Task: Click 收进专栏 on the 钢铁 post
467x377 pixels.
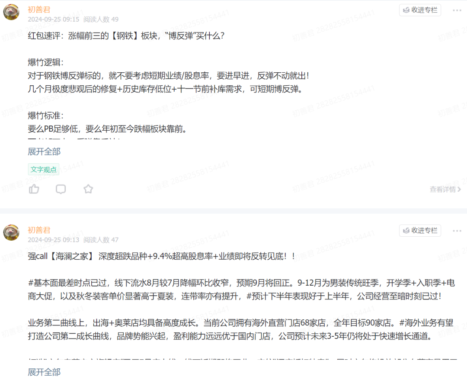Action: click(x=420, y=10)
